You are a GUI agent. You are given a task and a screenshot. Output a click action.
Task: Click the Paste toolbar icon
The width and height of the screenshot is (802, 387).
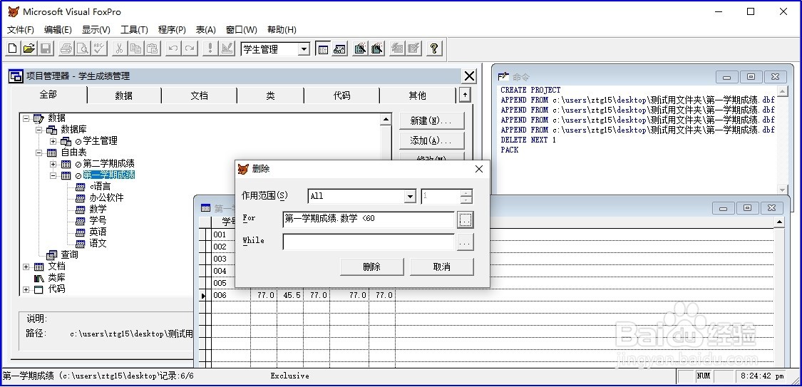pyautogui.click(x=152, y=48)
